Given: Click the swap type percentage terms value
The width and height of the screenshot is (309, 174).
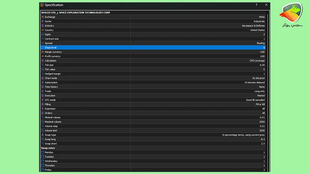Looking at the screenshot, I should coord(243,135).
